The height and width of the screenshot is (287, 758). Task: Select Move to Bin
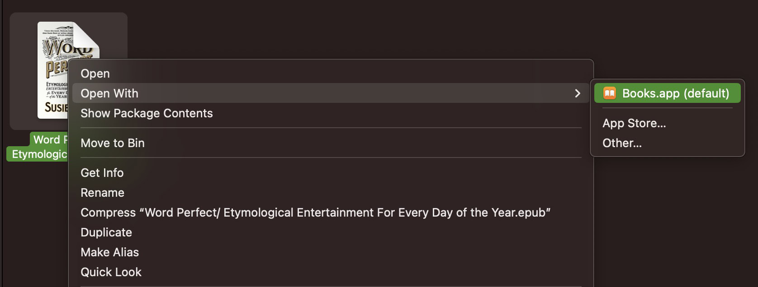click(113, 143)
